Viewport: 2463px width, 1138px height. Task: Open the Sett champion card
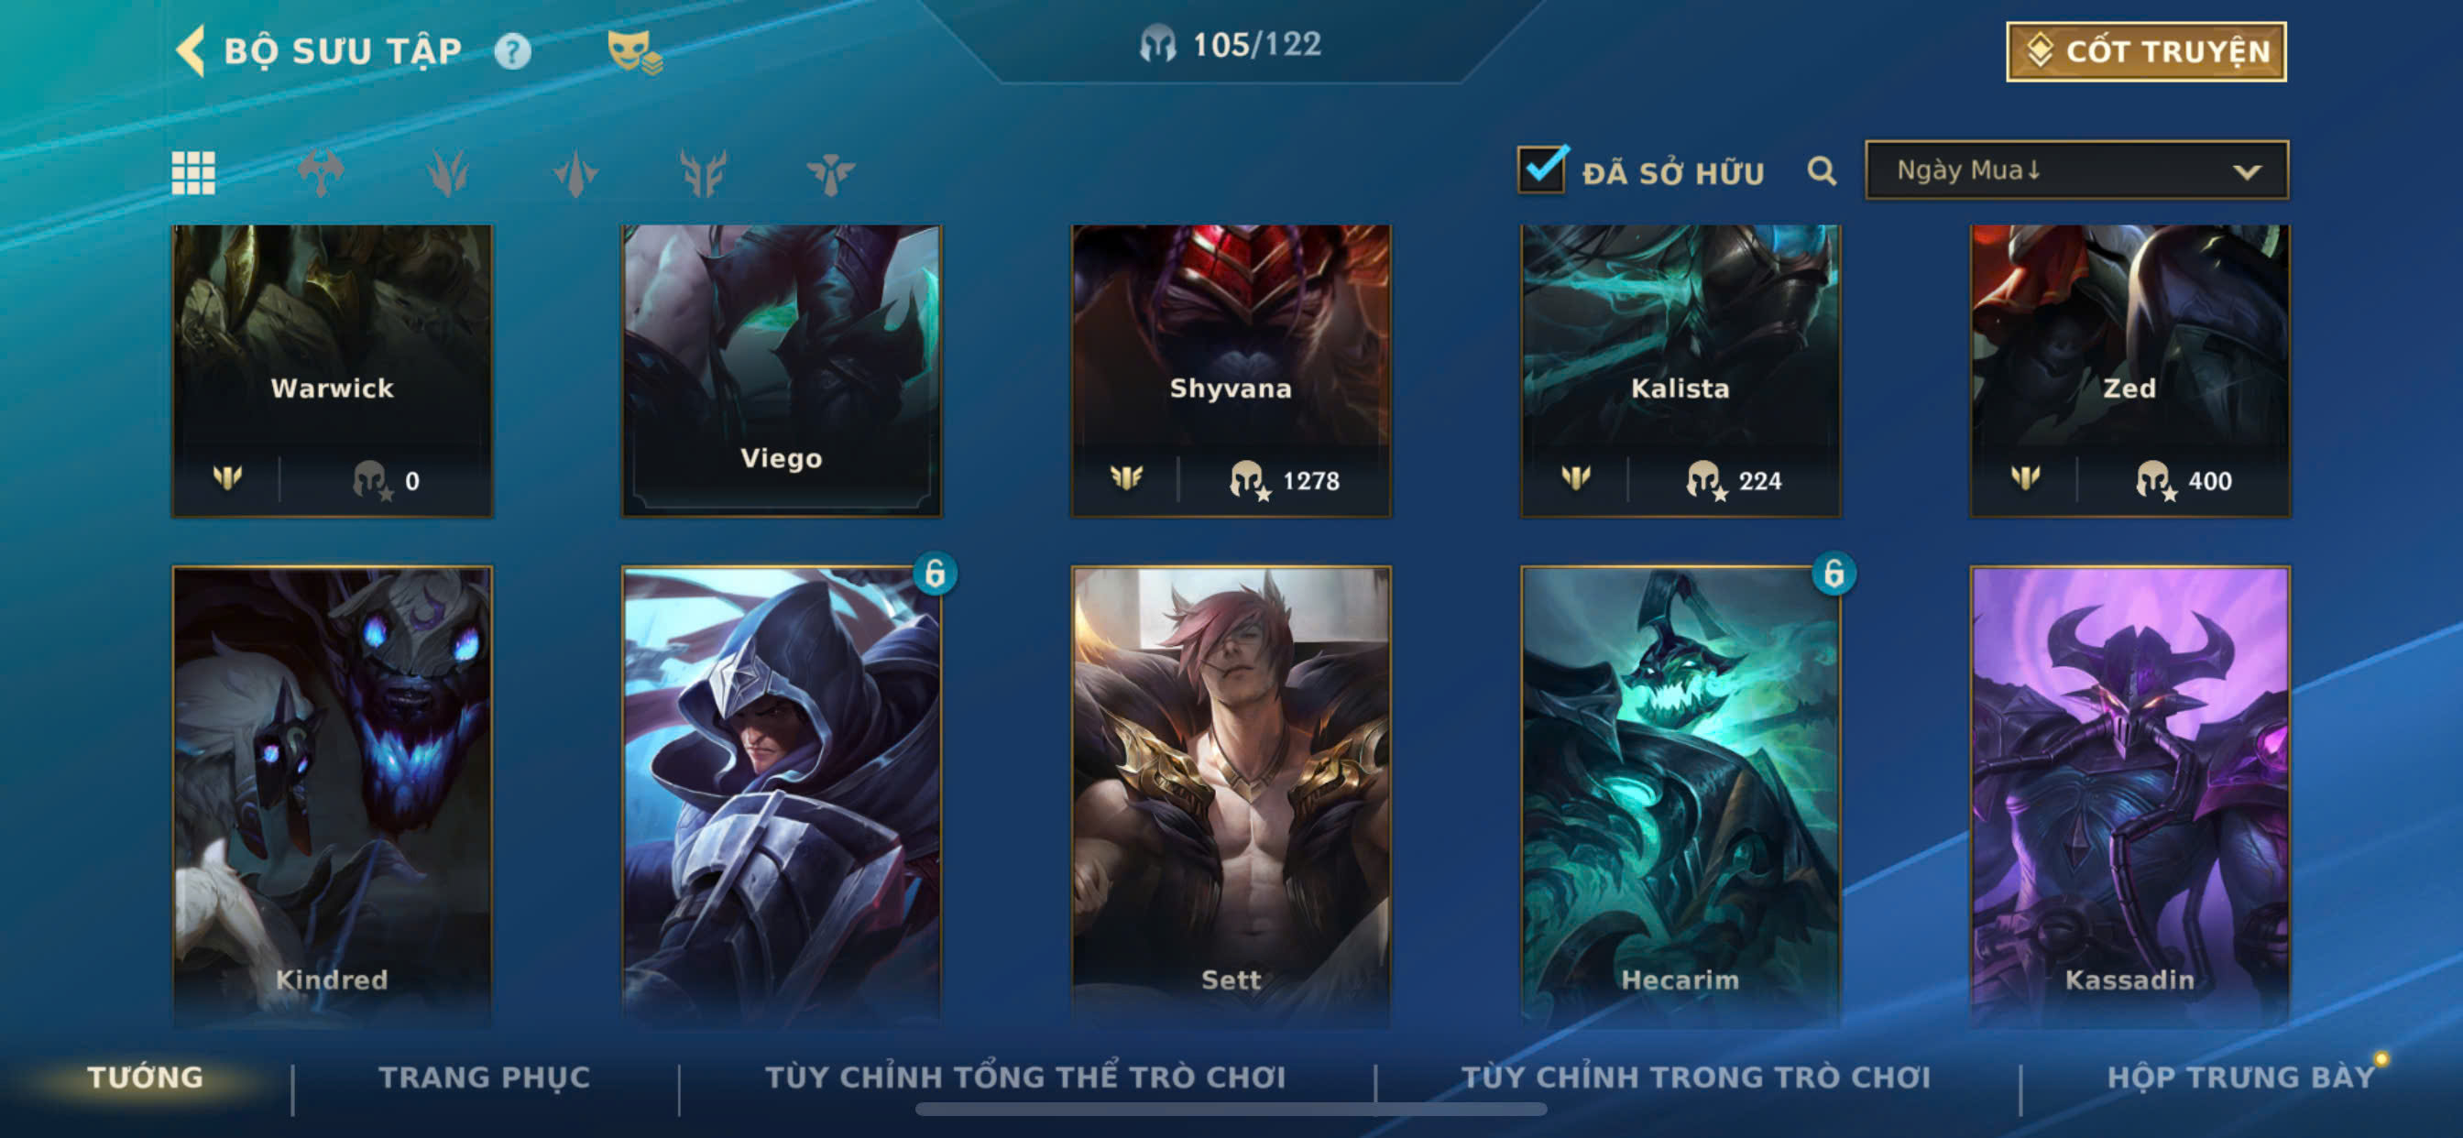click(1231, 793)
